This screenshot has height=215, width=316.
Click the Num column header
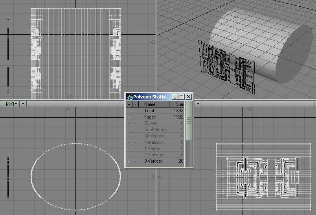click(x=178, y=104)
